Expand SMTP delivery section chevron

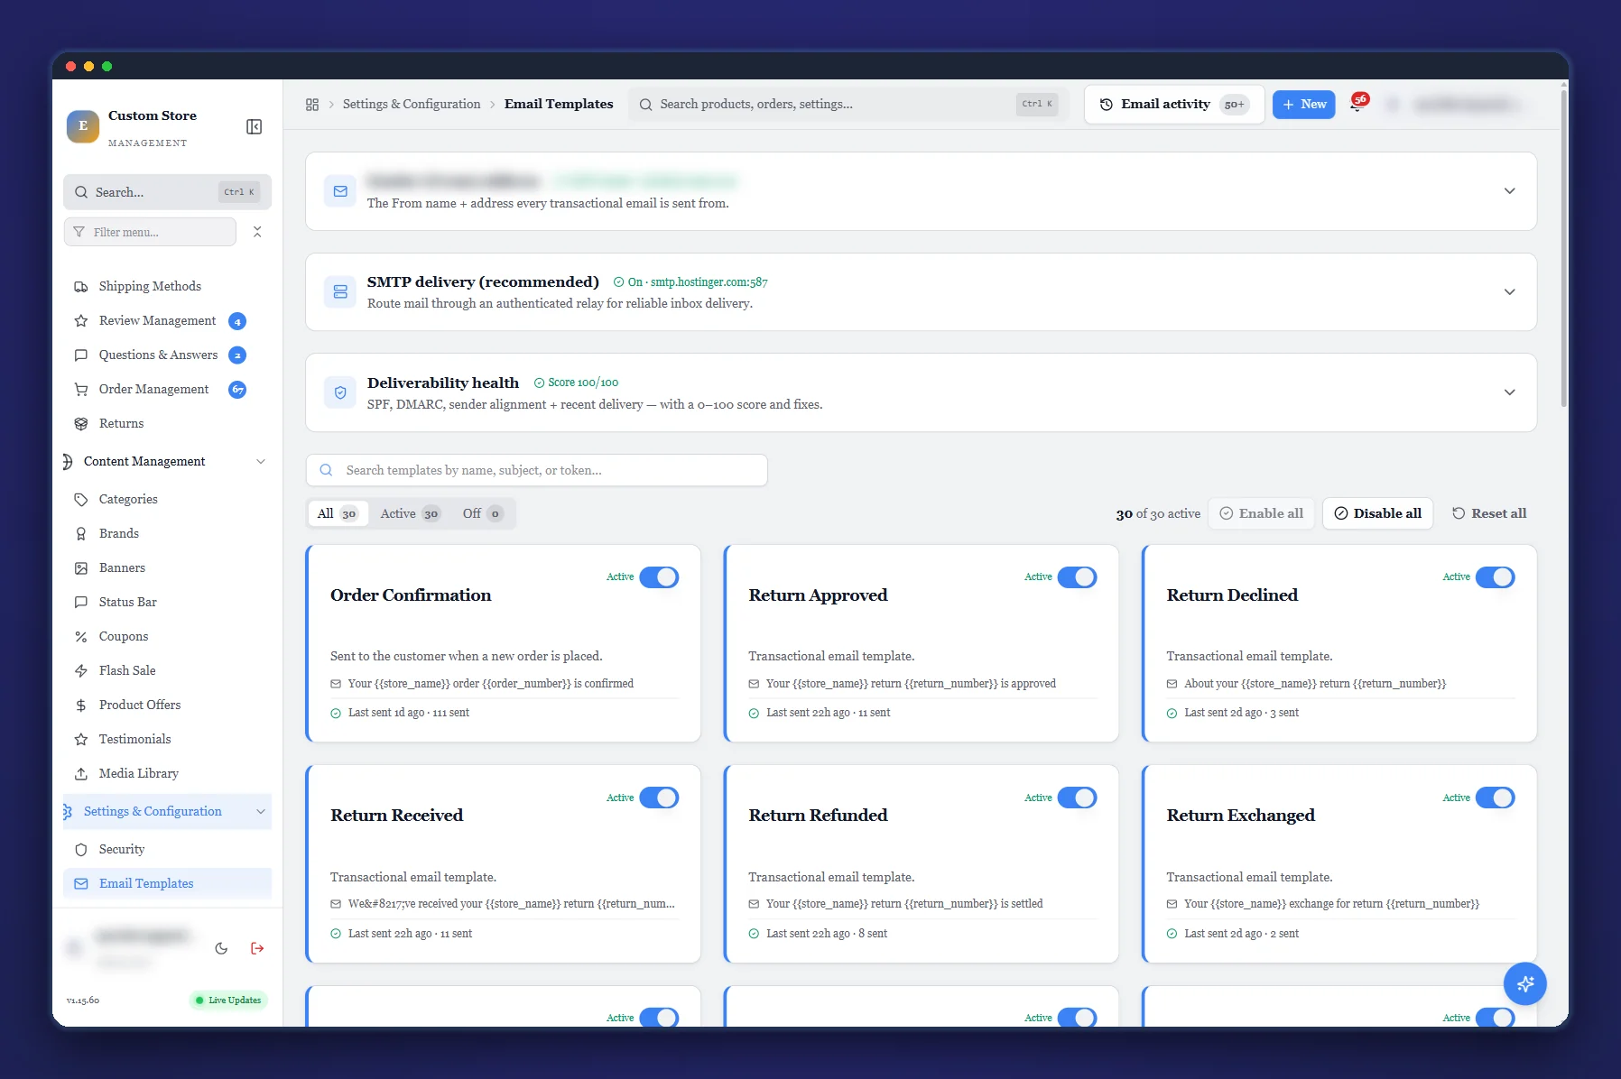[x=1509, y=292]
